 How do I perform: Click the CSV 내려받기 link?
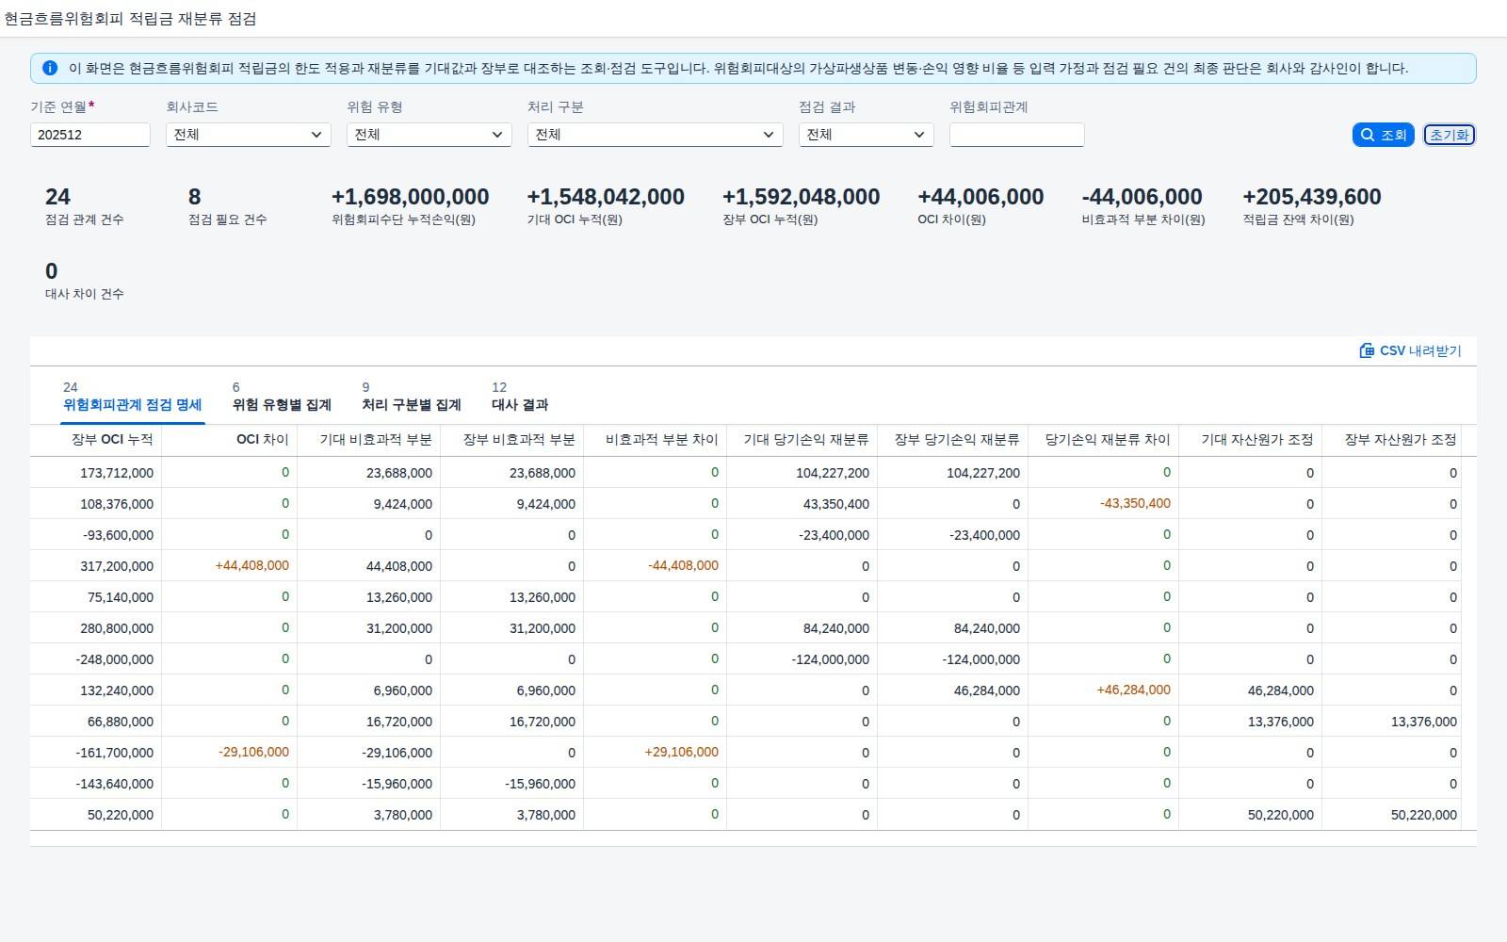pyautogui.click(x=1410, y=350)
